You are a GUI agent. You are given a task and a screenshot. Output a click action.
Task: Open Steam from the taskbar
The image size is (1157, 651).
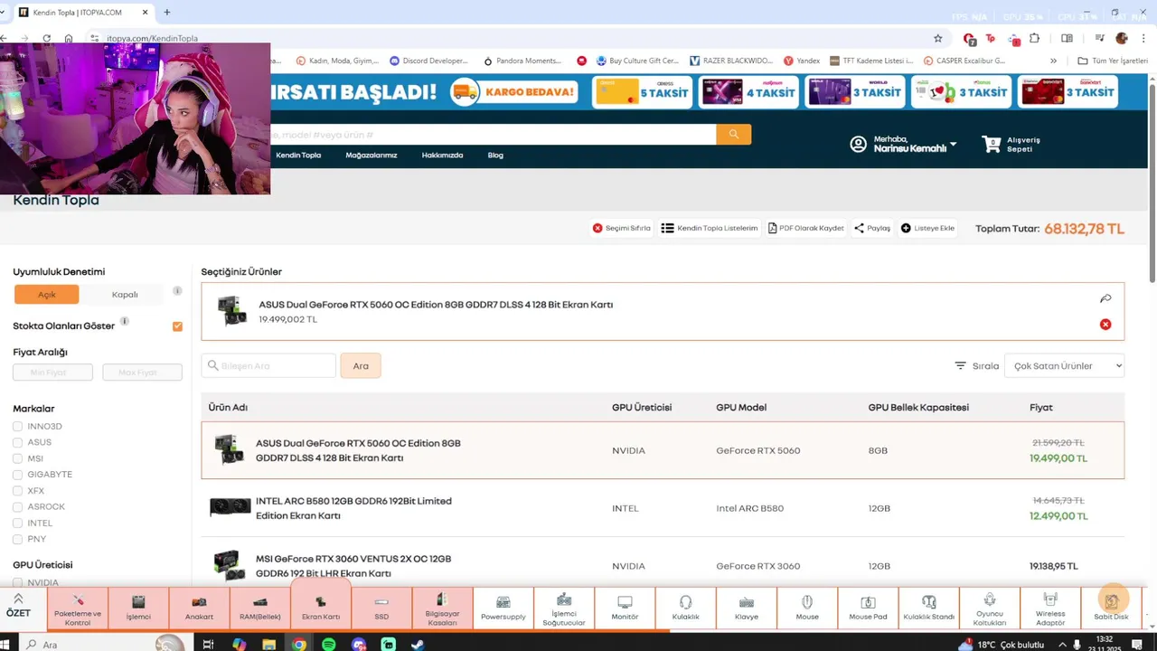(418, 645)
